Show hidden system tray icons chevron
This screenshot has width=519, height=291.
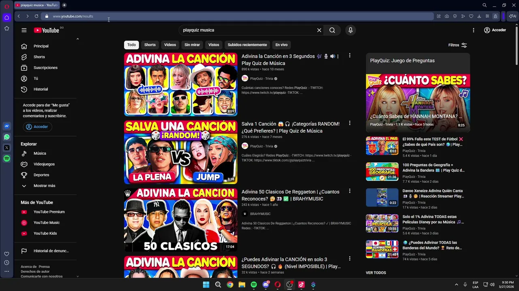tap(456, 285)
